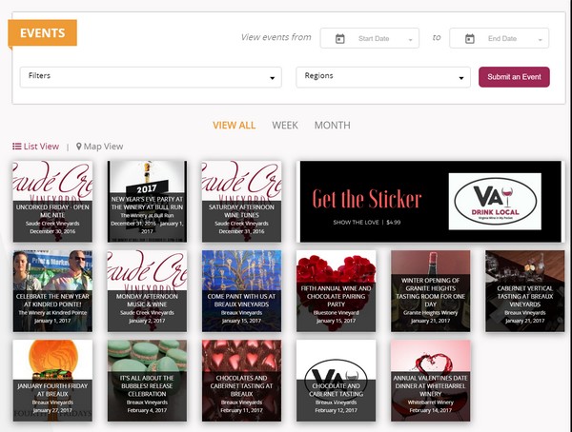Open Chocolate and Cabernet Tasting February 12 event
This screenshot has width=572, height=432.
click(336, 381)
